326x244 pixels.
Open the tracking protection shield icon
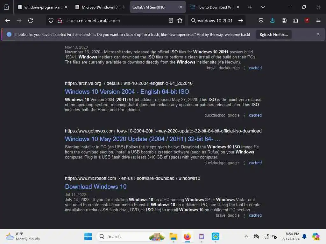[x=51, y=21]
